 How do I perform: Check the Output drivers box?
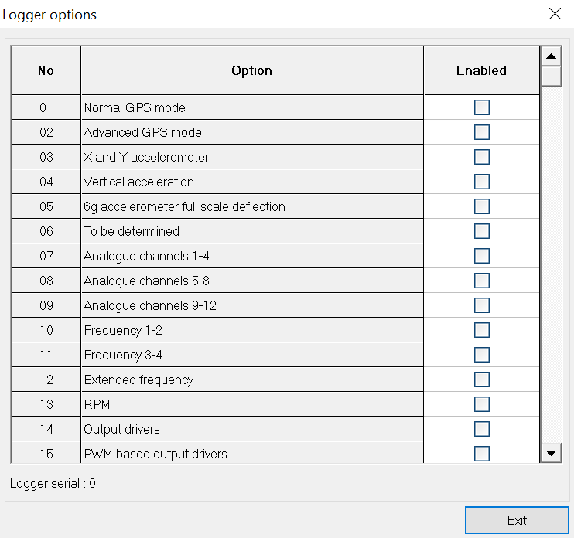click(x=482, y=429)
